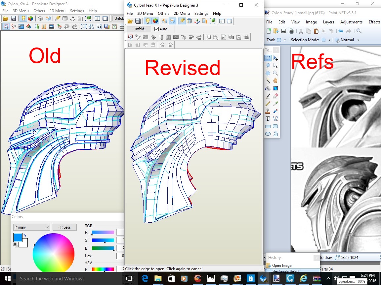Toggle model lighting with the light bulb icon
The width and height of the screenshot is (381, 285).
148,22
